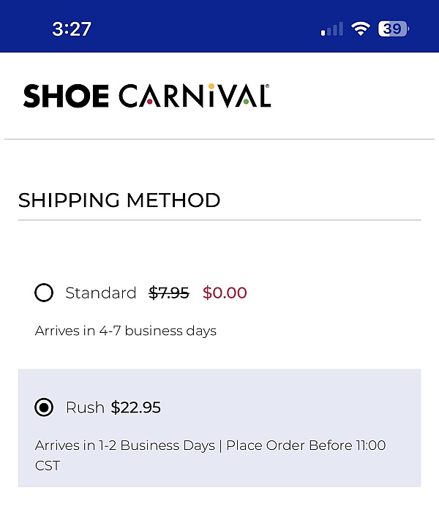Select the Standard shipping radio button
This screenshot has width=439, height=523.
point(44,293)
